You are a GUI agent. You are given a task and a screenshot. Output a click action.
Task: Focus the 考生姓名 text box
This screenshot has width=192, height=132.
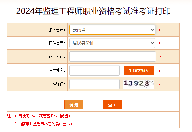pos(94,70)
